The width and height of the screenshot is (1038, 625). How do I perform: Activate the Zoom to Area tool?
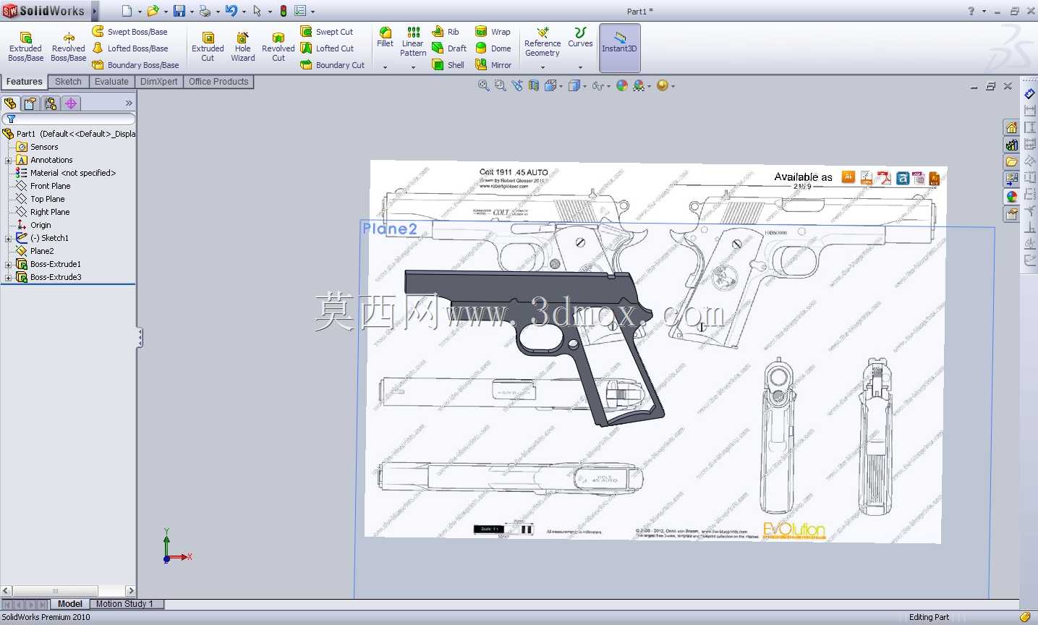click(x=500, y=86)
